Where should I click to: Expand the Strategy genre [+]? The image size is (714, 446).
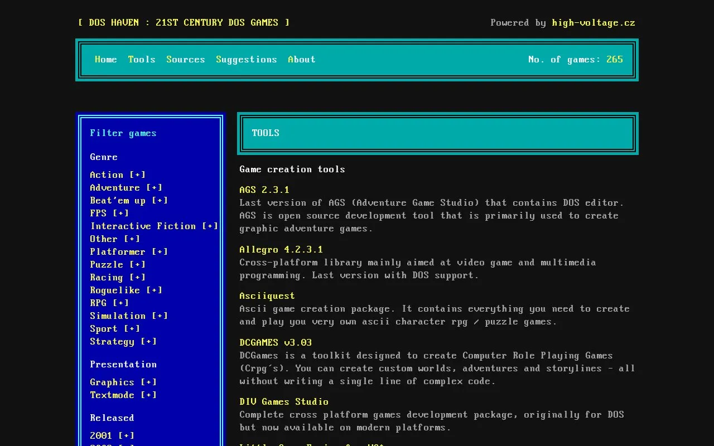pos(149,341)
